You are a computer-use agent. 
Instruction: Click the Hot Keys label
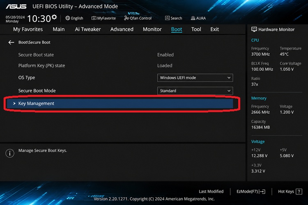click(286, 191)
